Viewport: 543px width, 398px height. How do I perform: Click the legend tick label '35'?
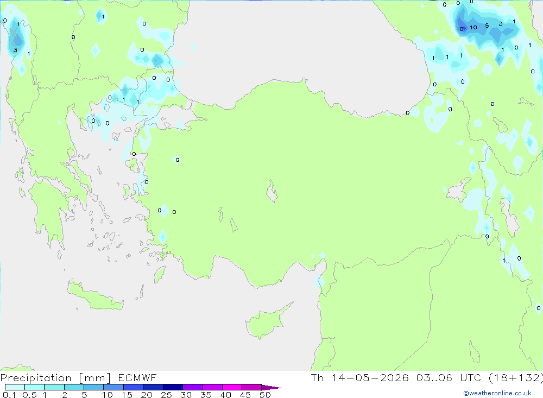pos(206,395)
